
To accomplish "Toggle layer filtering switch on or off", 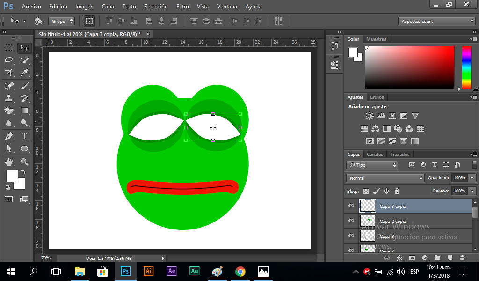I will [x=474, y=165].
